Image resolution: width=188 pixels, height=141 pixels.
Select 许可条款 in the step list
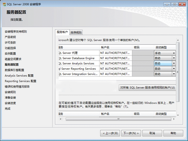(10, 42)
